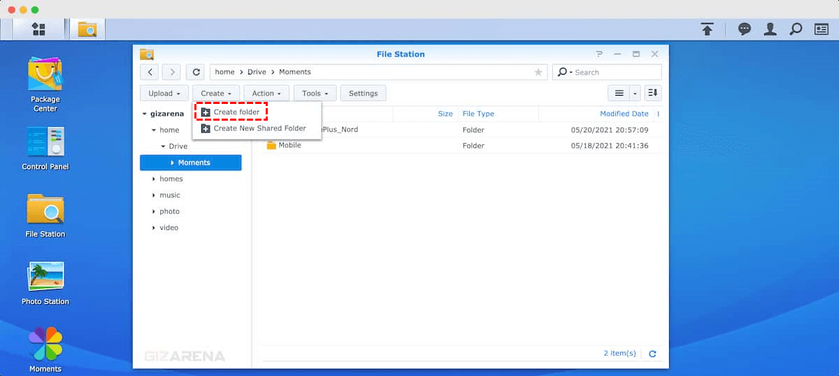Open the Upload dropdown
839x376 pixels.
[164, 93]
